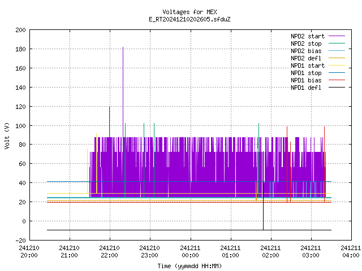This screenshot has height=271, width=362.
Task: Click the x-axis tick '241210 20:00'
Action: 29,252
